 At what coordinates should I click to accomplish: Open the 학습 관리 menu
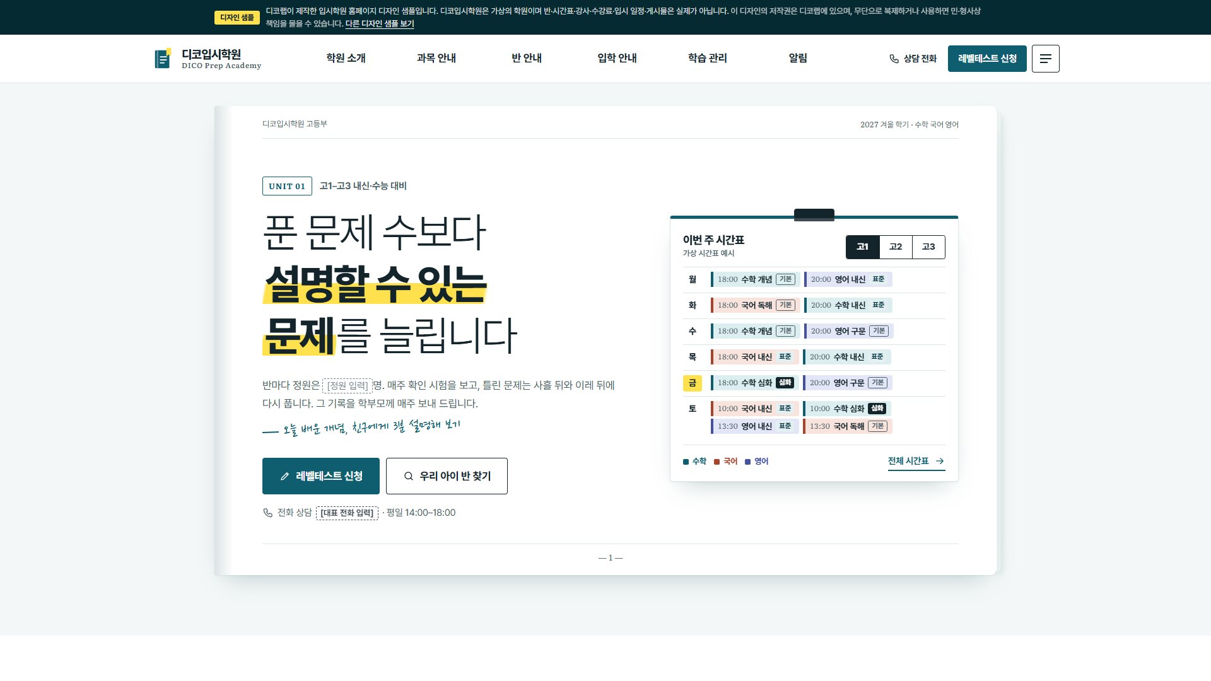click(x=707, y=58)
